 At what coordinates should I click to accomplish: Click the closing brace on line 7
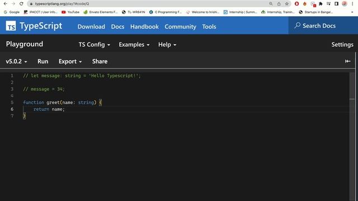point(24,116)
